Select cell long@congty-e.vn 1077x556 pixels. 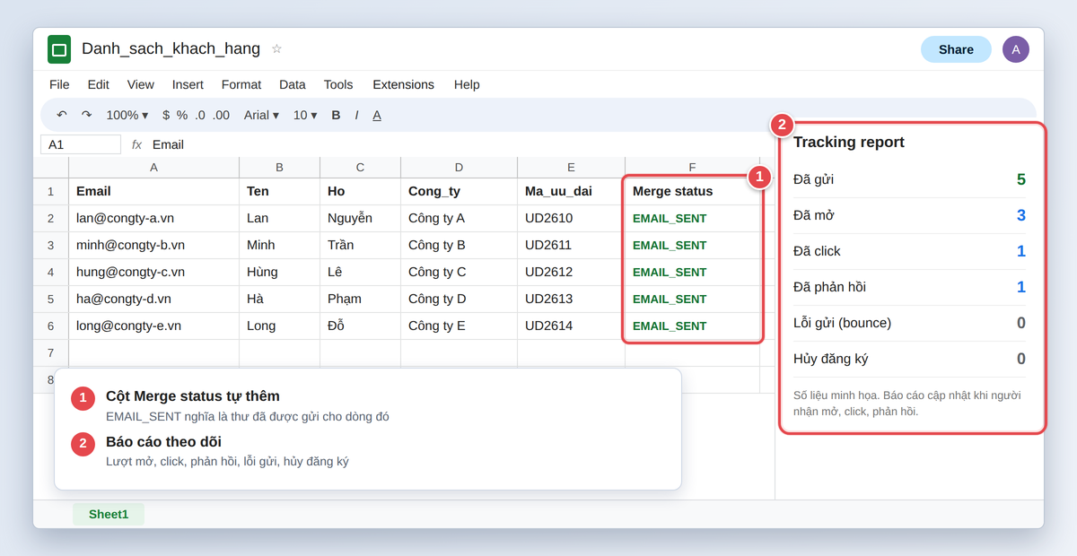click(x=154, y=326)
